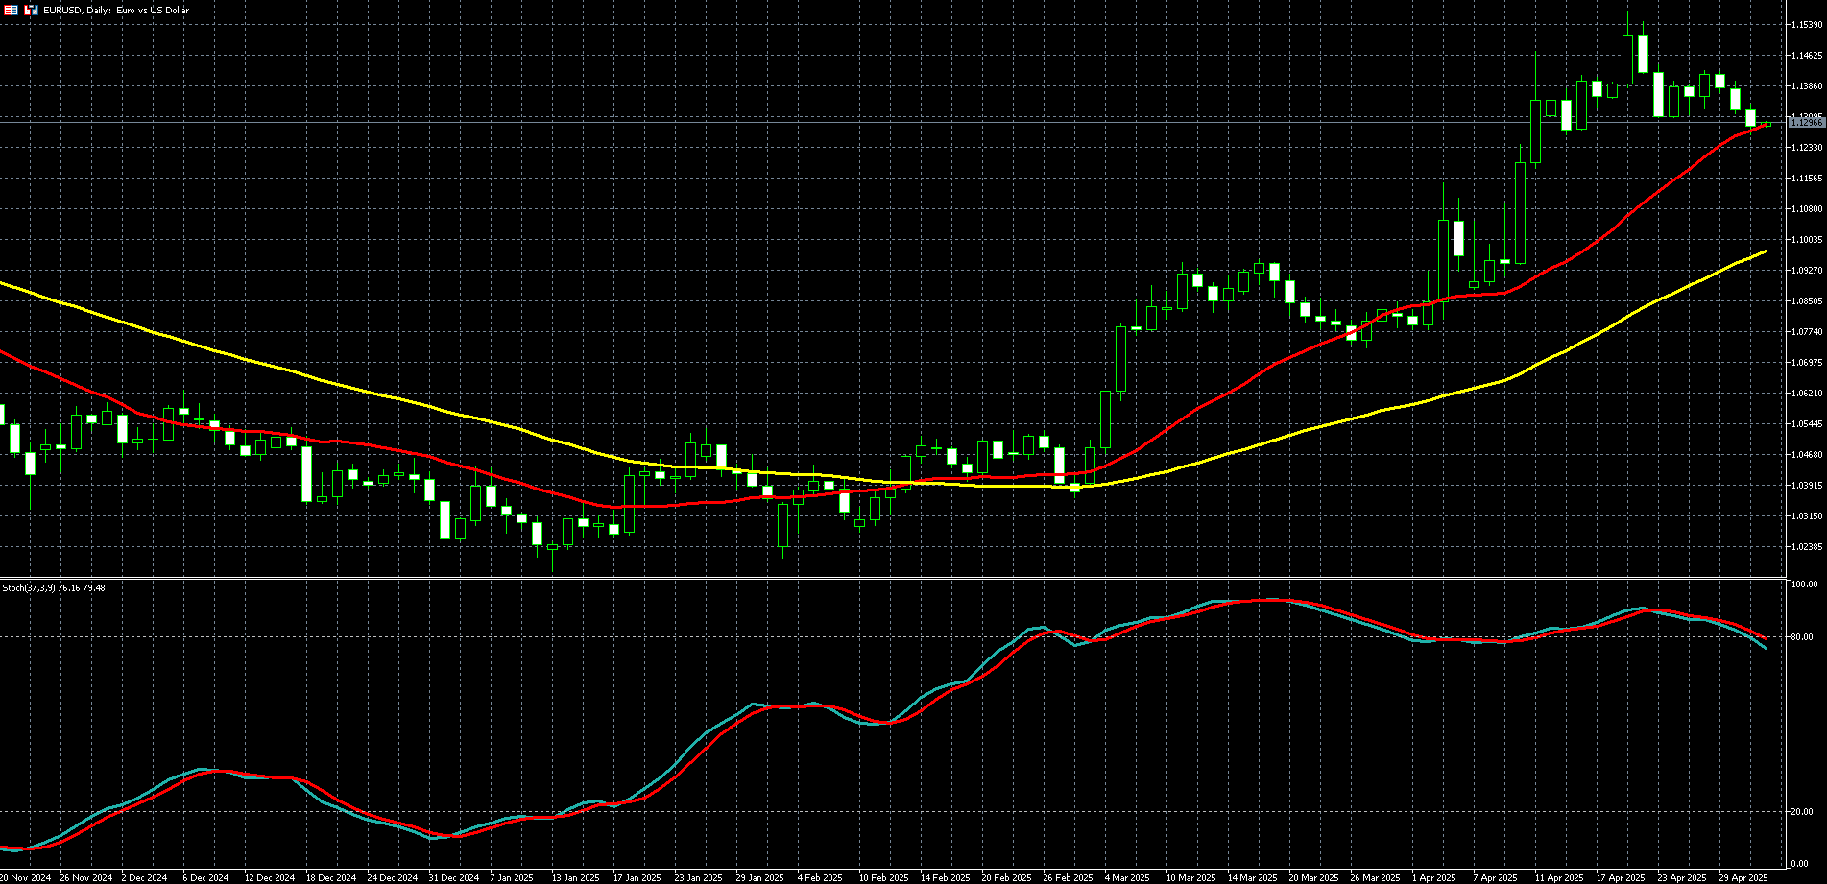This screenshot has width=1827, height=884.
Task: Click the 1.10035 price axis label
Action: click(x=1807, y=240)
